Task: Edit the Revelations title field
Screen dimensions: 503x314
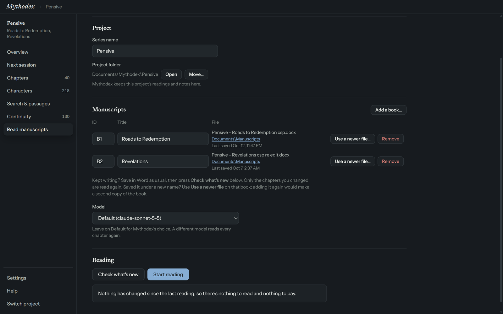Action: [x=163, y=161]
